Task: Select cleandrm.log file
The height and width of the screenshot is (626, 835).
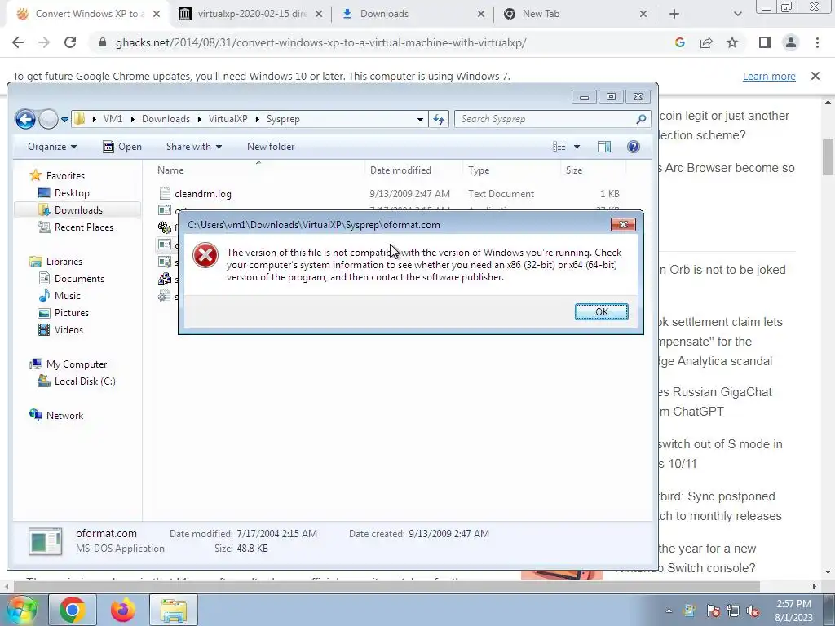Action: click(203, 194)
